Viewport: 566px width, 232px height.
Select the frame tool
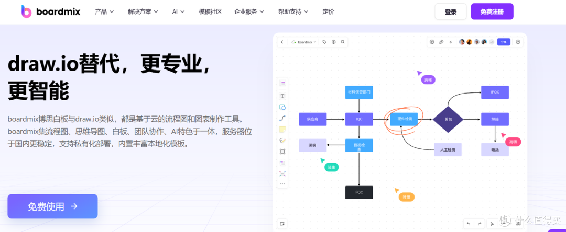point(282,152)
